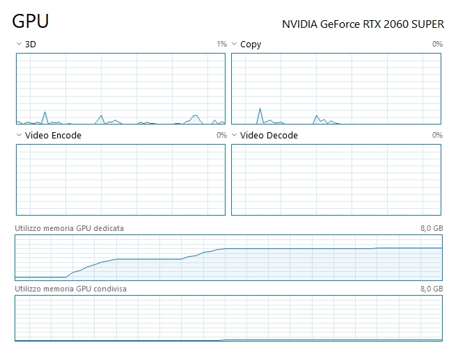Click the Video Decode label
The height and width of the screenshot is (352, 449).
coord(269,136)
